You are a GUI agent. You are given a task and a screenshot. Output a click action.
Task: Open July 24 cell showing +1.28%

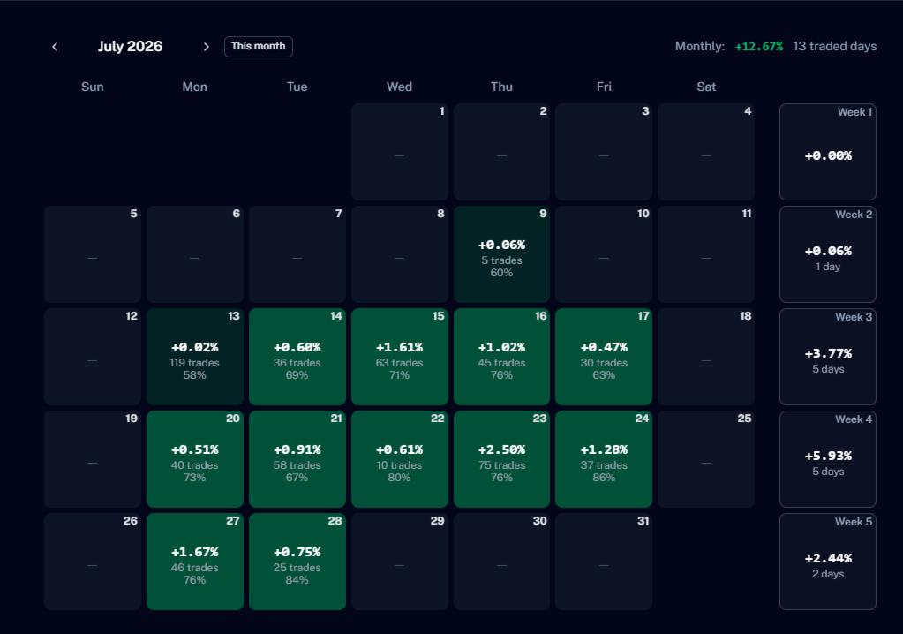[x=604, y=459]
